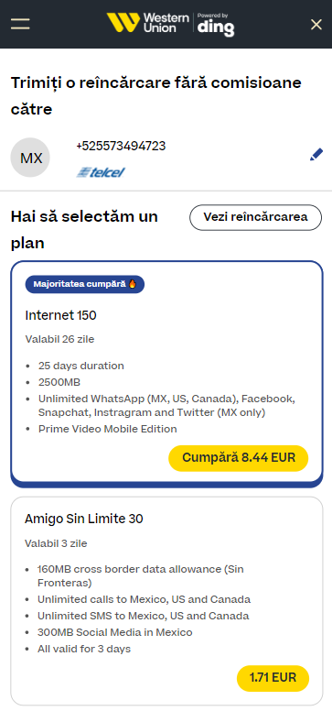Click the Powered by ding logo

[216, 25]
